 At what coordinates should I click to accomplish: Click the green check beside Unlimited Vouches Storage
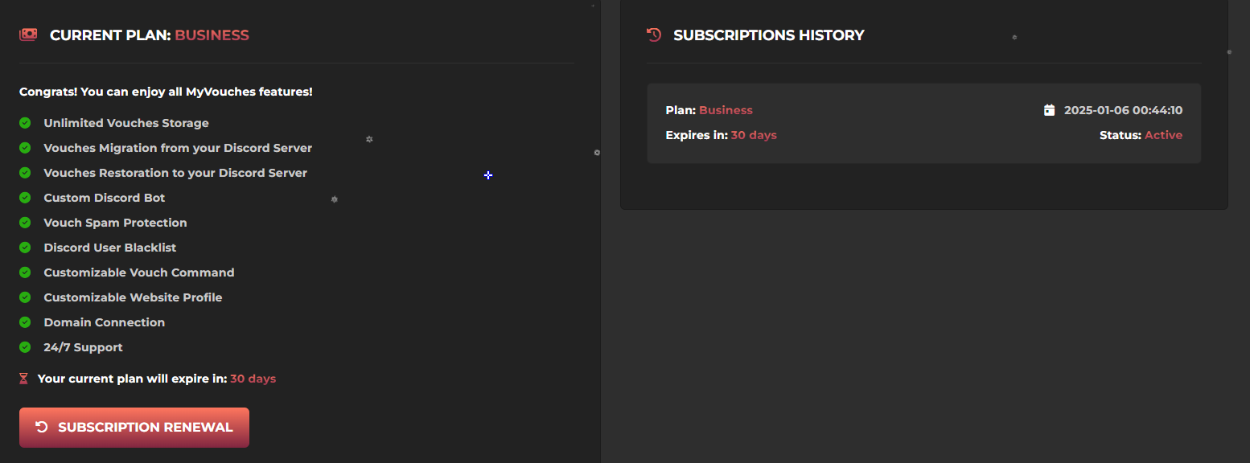click(25, 123)
